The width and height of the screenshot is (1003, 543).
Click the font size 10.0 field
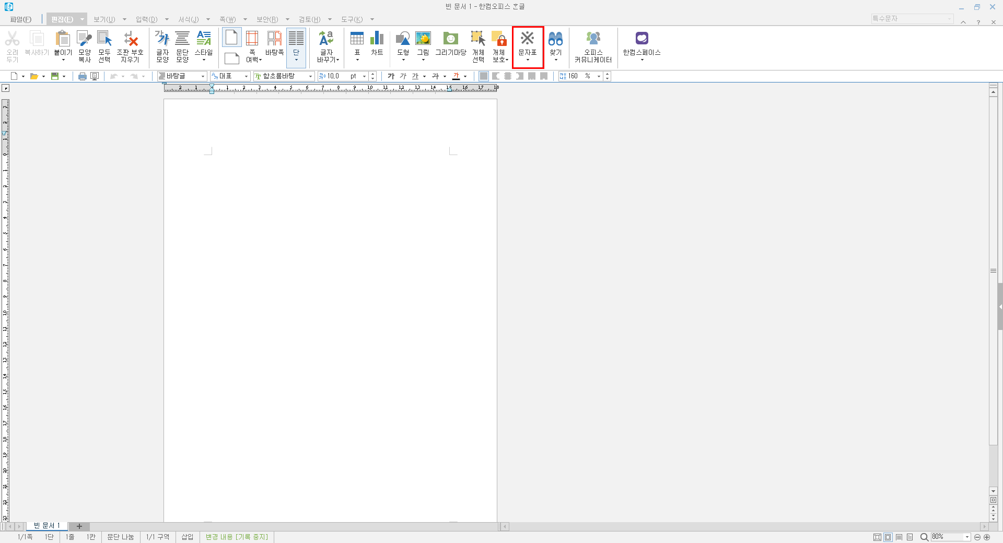coord(339,76)
